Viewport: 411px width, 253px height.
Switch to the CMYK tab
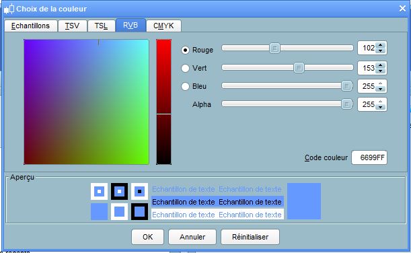pyautogui.click(x=163, y=26)
